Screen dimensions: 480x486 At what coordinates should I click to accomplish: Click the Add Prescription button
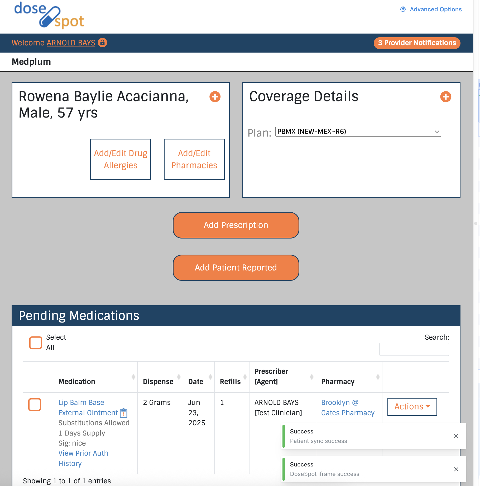coord(236,225)
